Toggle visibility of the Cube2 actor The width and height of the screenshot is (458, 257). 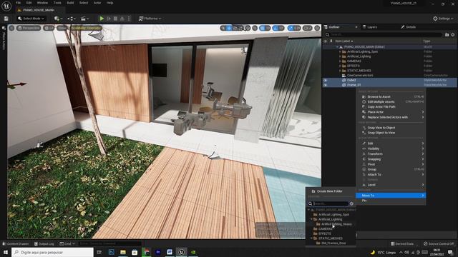click(x=326, y=80)
